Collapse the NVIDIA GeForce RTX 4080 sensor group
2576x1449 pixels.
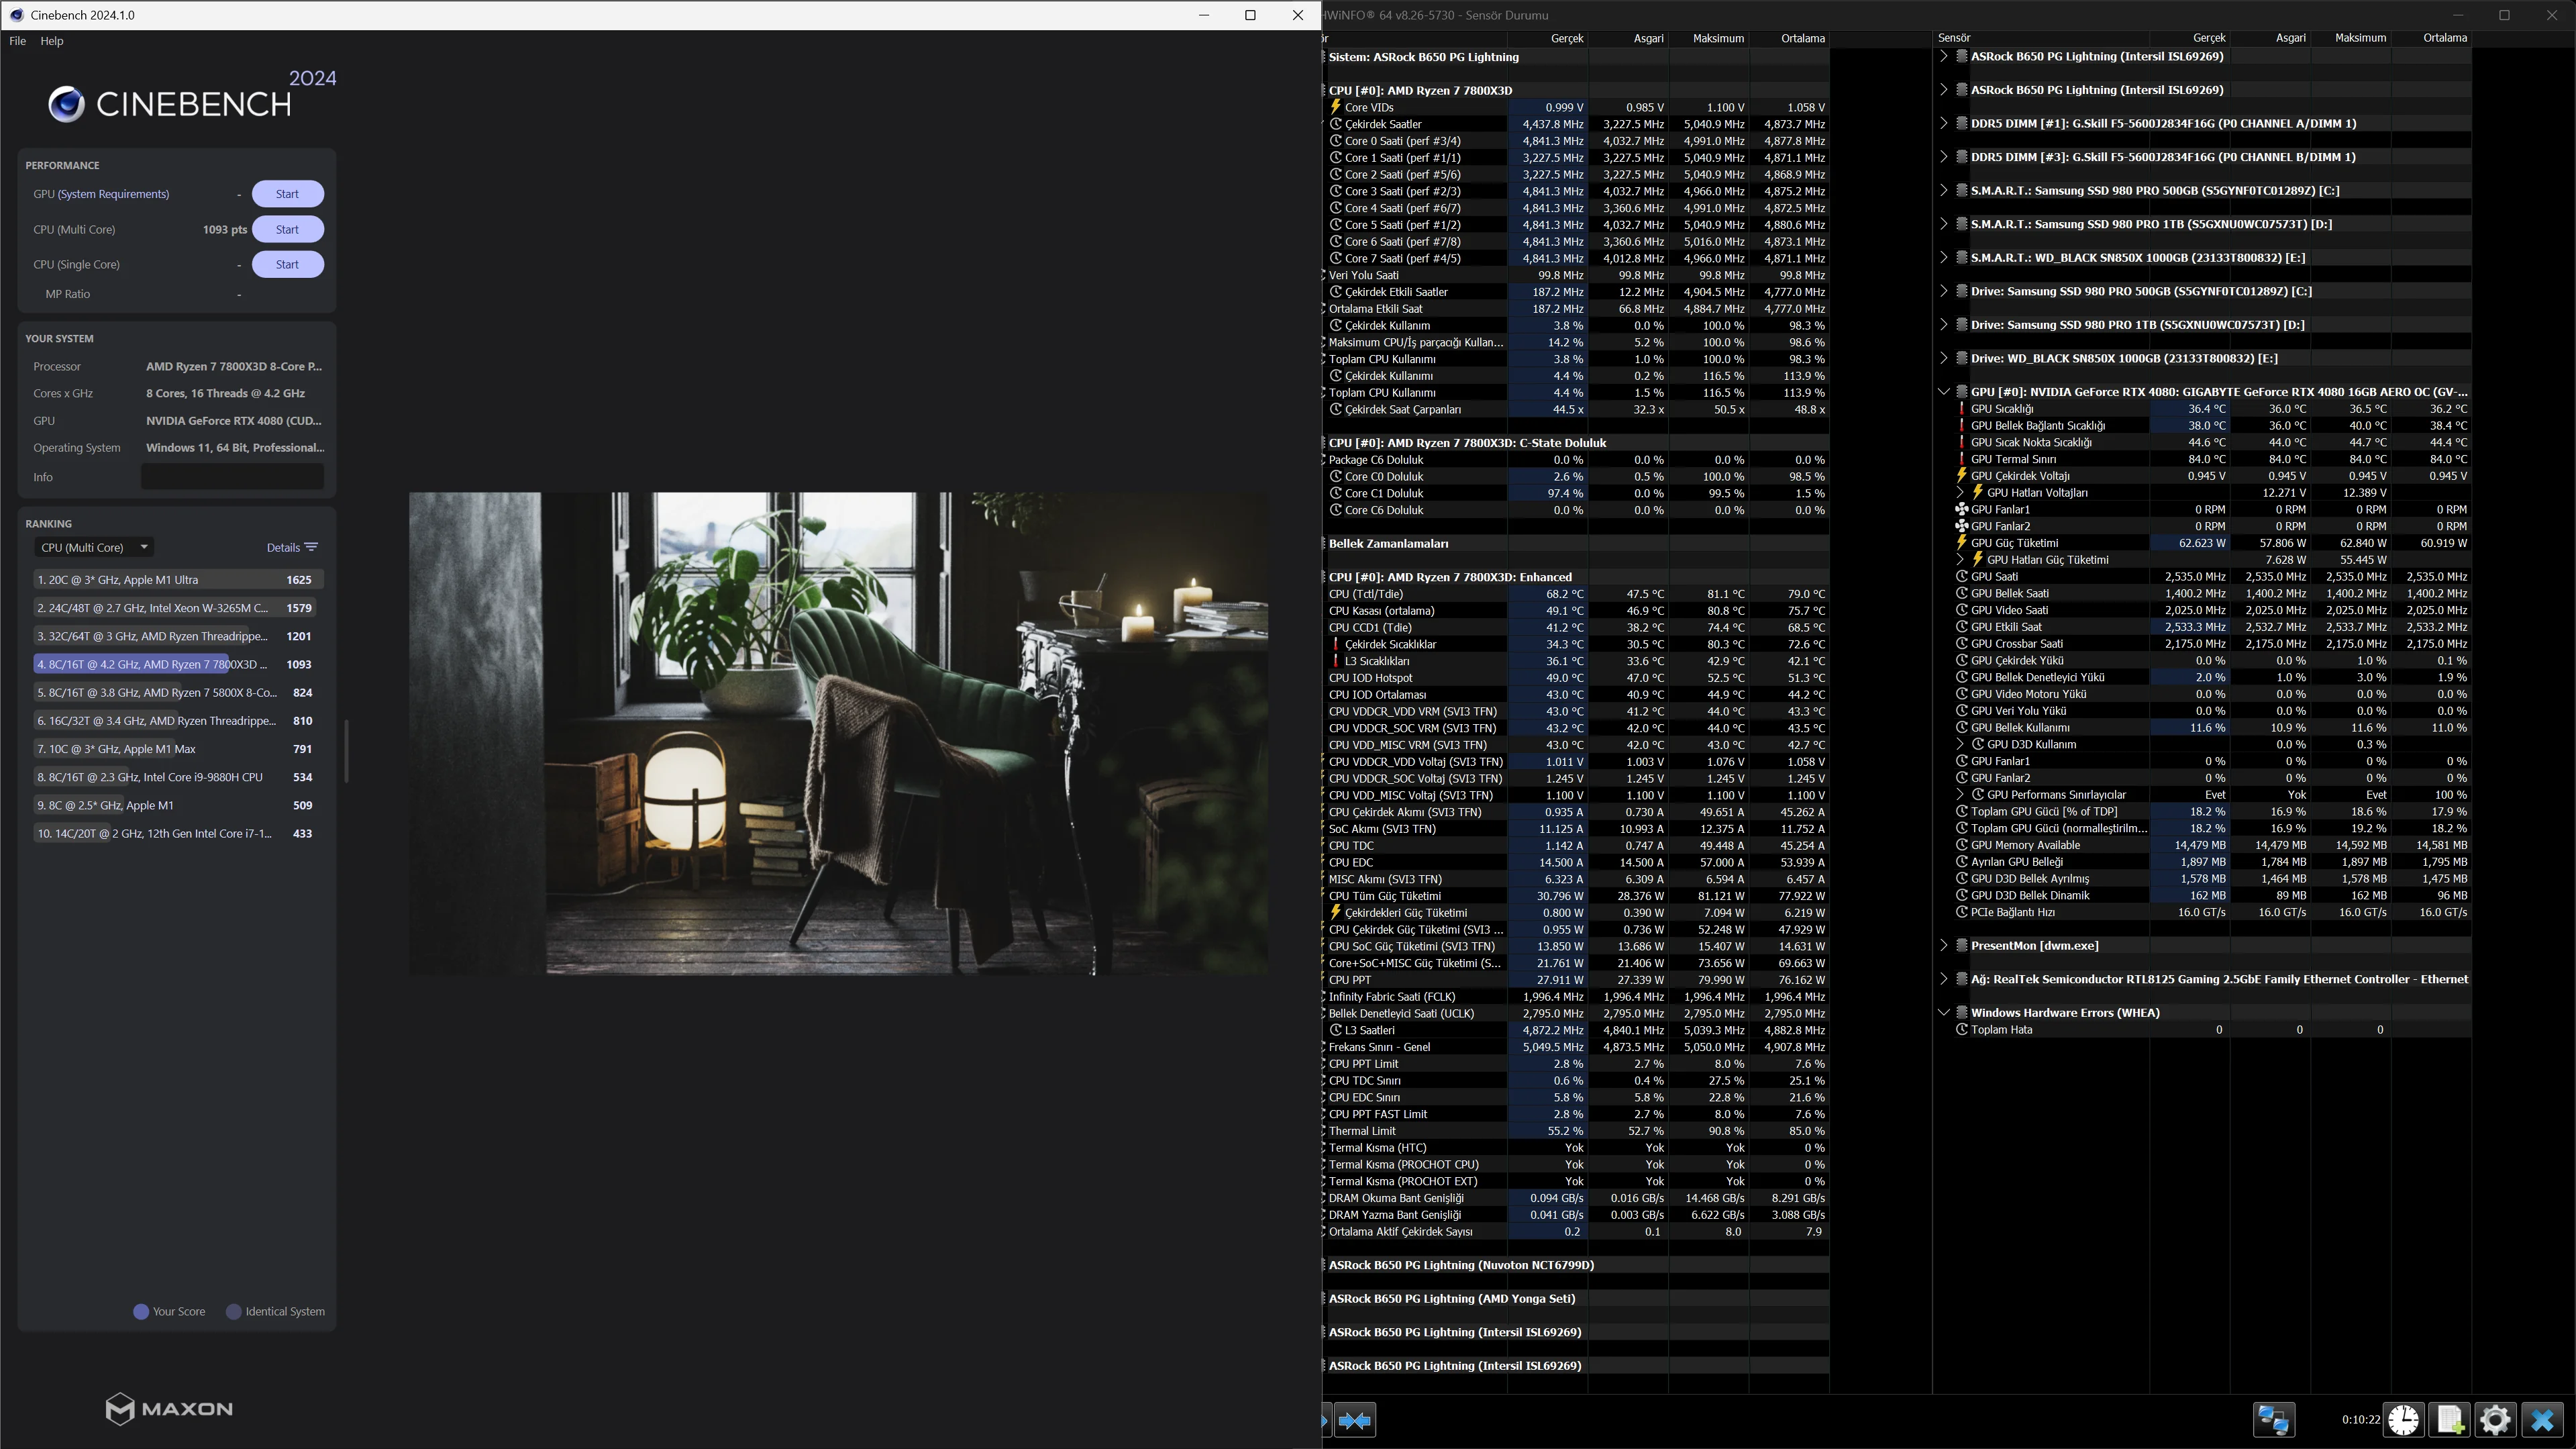[x=1943, y=392]
